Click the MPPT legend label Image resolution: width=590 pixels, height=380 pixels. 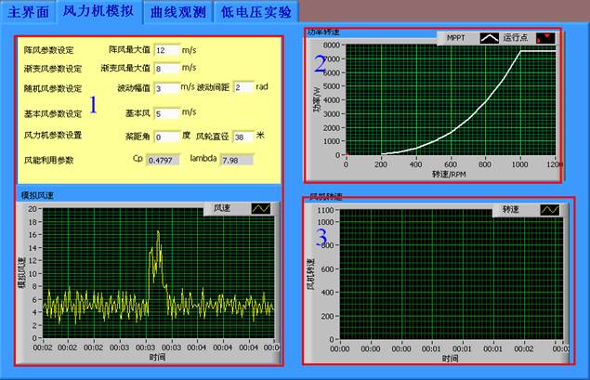click(x=456, y=38)
